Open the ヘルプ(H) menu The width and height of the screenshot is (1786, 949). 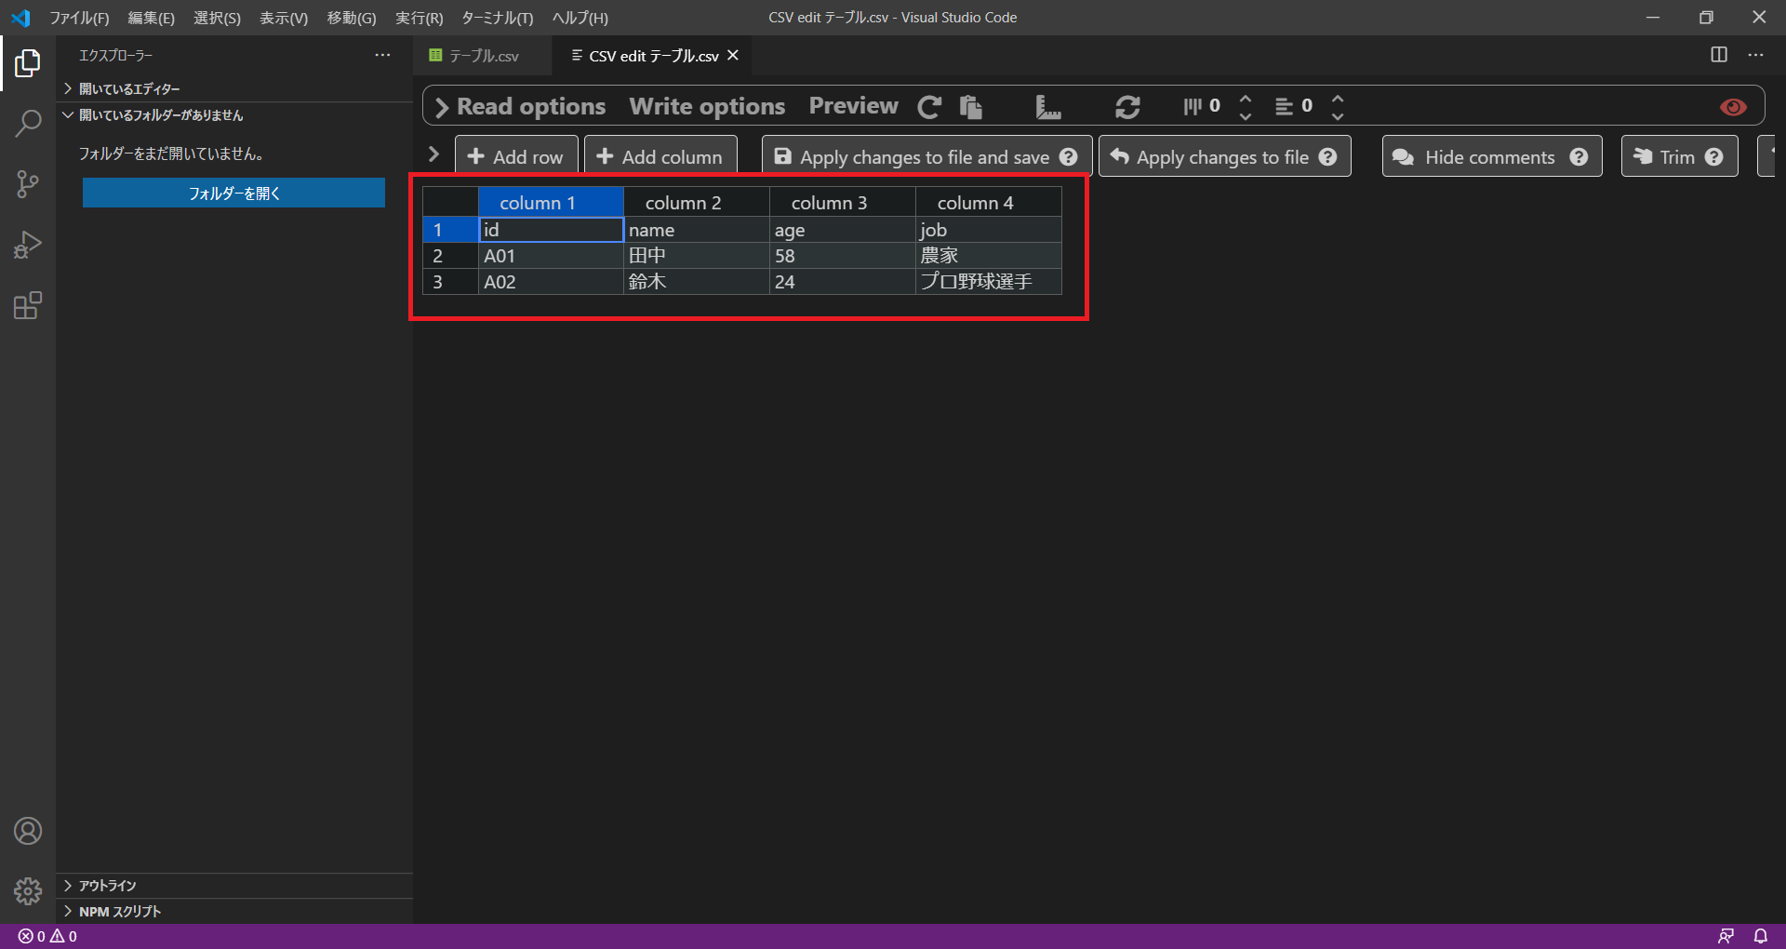click(x=580, y=18)
